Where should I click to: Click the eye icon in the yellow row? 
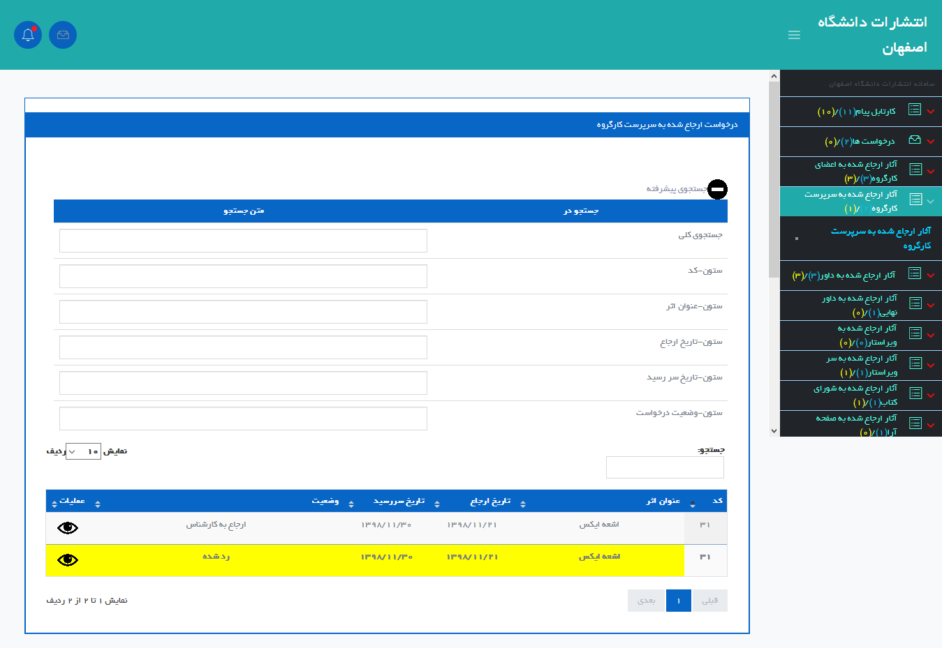pyautogui.click(x=68, y=560)
